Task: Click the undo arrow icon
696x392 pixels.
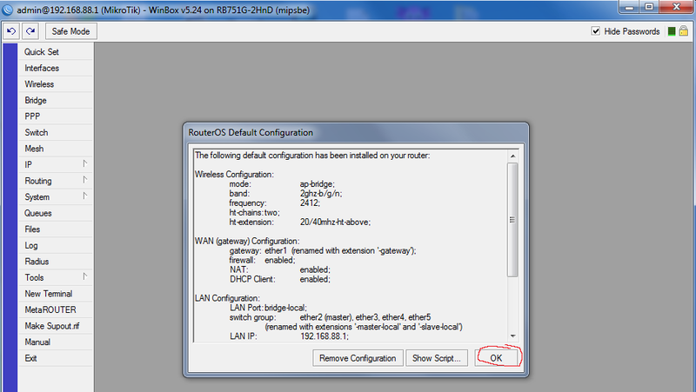Action: click(11, 31)
